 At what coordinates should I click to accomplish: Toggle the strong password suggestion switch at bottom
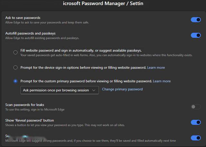tap(196, 138)
